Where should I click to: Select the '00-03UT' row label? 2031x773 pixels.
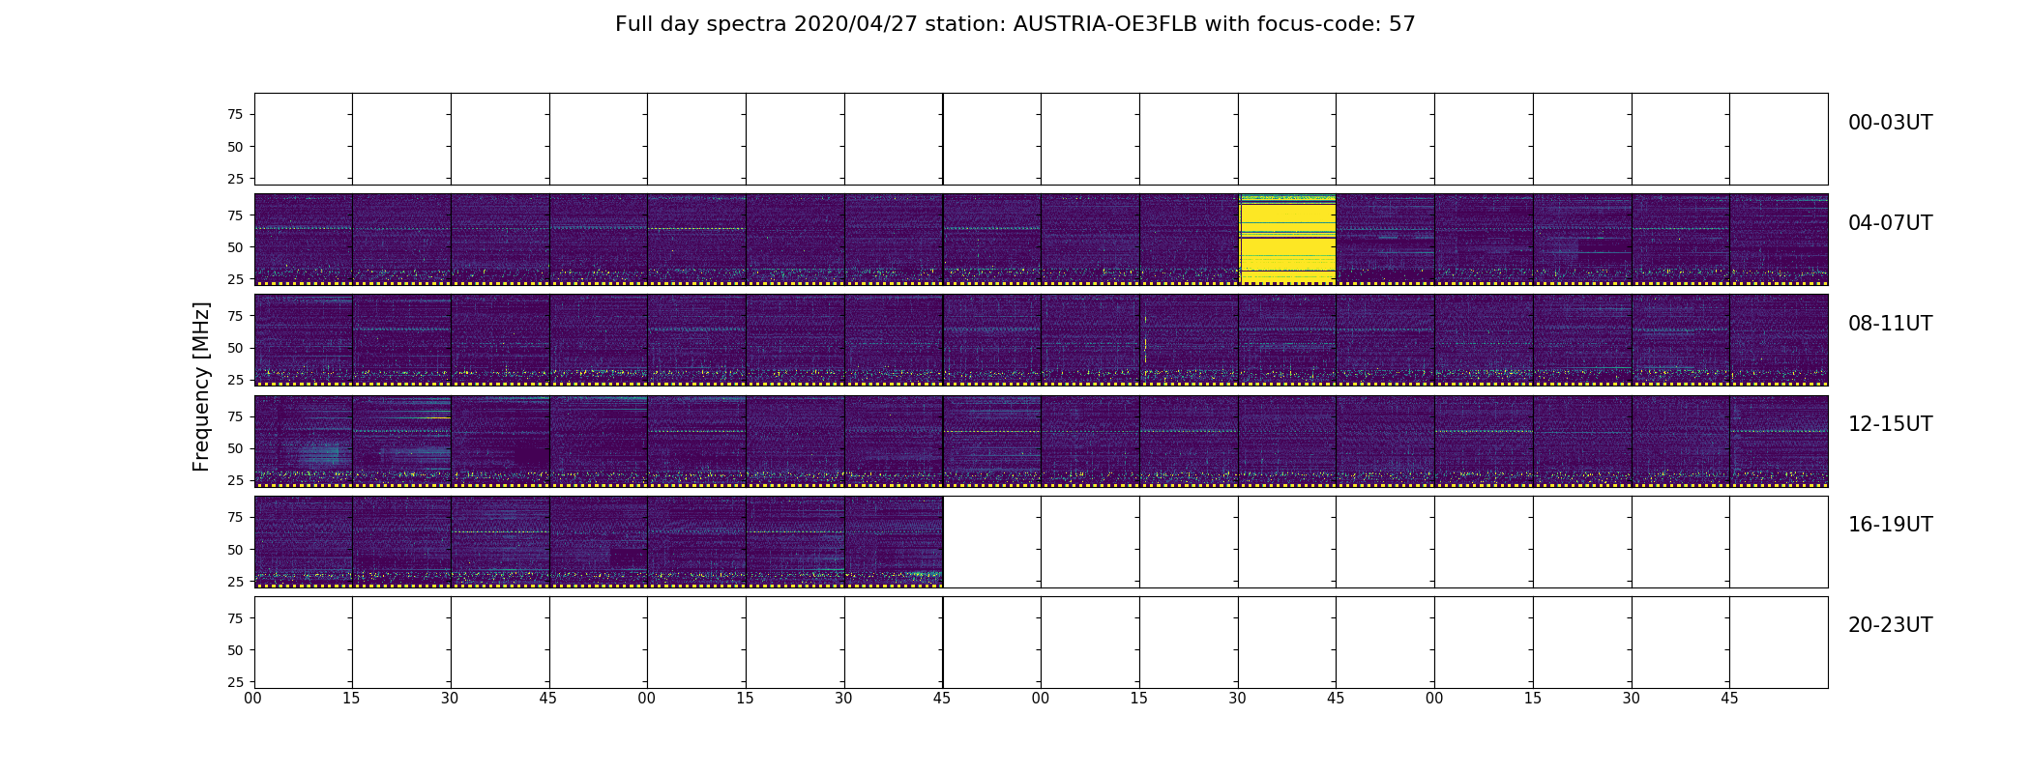coord(1890,123)
